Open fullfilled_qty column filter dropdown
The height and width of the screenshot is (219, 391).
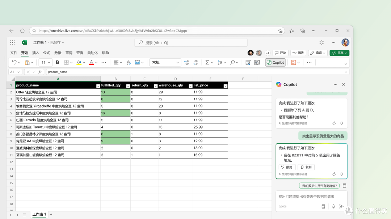point(128,86)
